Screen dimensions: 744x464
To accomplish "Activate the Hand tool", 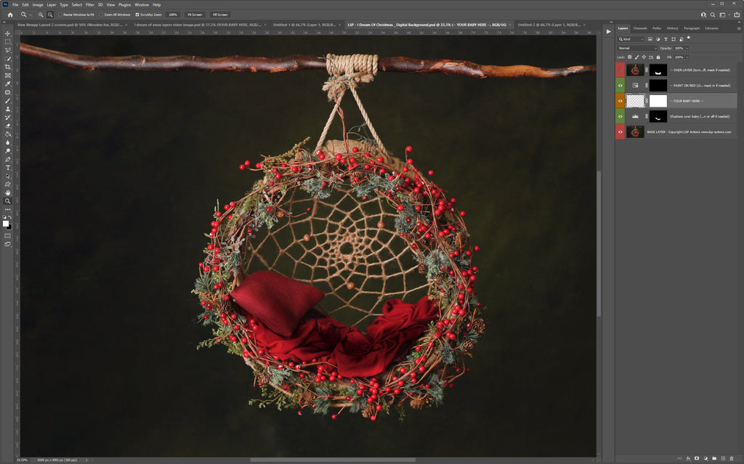I will (8, 192).
